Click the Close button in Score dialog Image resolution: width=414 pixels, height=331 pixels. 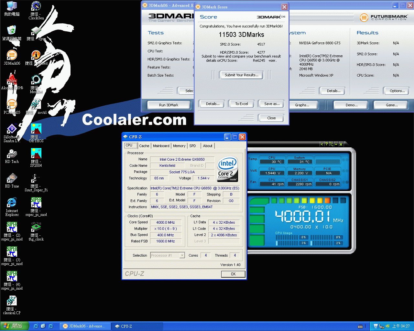coord(271,118)
